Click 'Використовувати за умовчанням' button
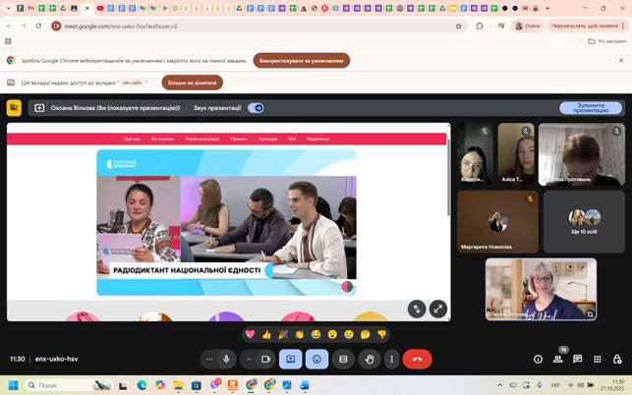The width and height of the screenshot is (632, 395). coord(301,60)
